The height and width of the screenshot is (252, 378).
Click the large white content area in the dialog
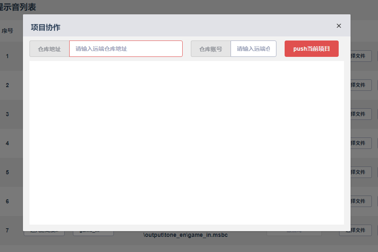187,143
